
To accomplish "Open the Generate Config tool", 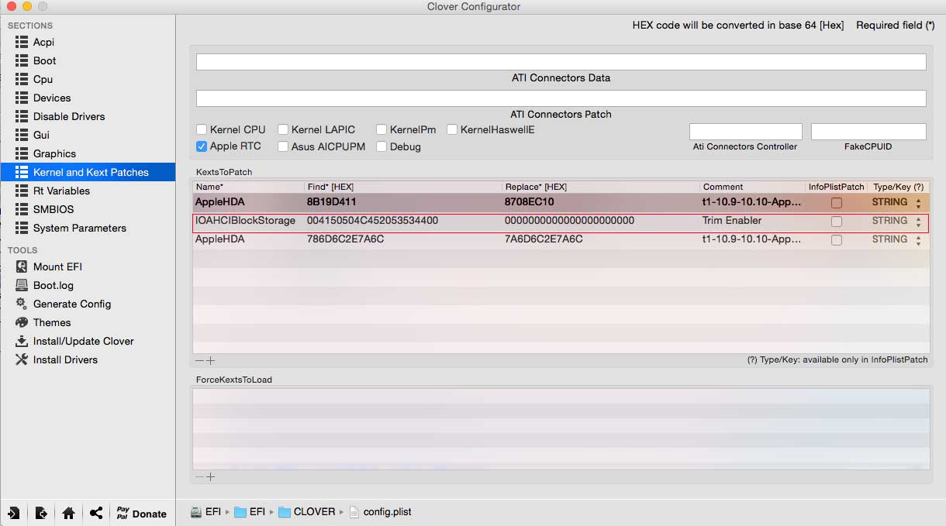I will [x=72, y=304].
